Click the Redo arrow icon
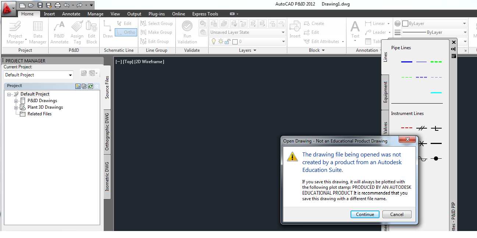 [x=79, y=5]
